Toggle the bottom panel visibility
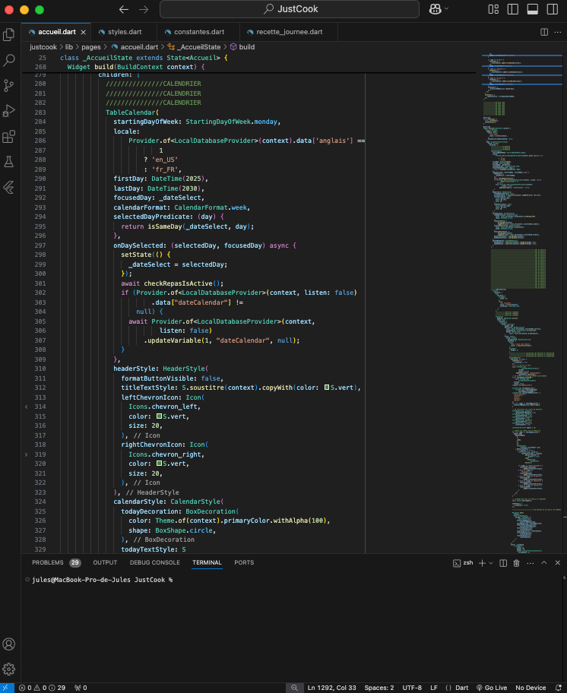 tap(532, 10)
